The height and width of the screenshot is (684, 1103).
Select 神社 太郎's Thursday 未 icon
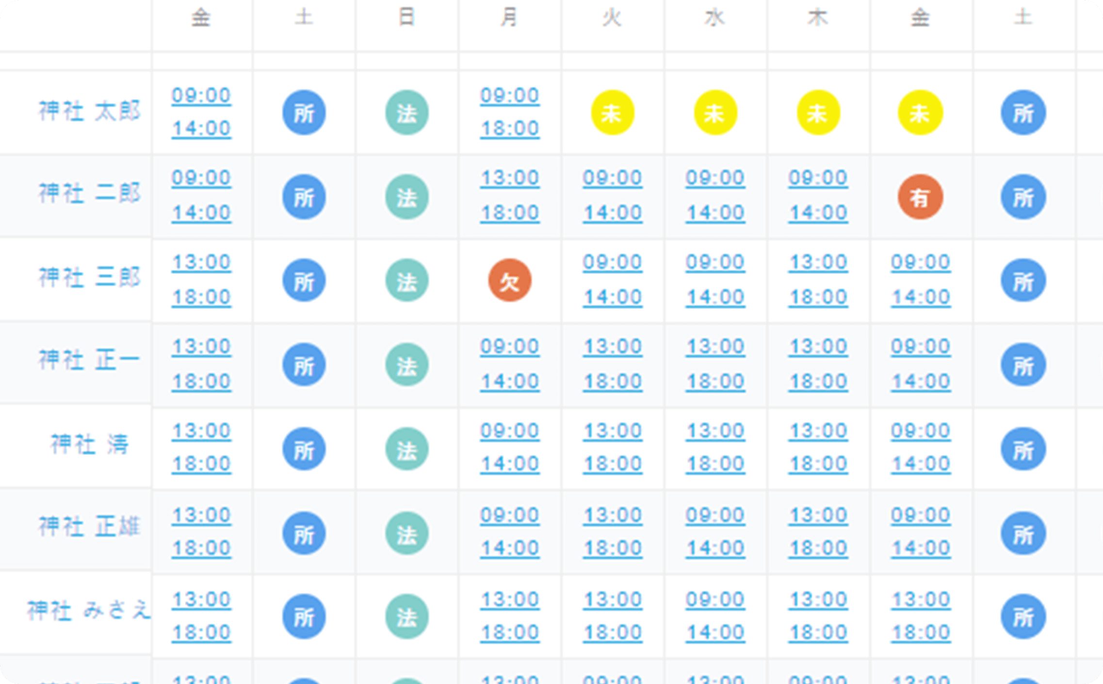coord(818,113)
